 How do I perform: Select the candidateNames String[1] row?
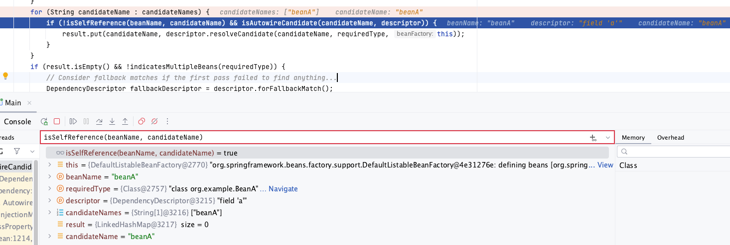(x=327, y=213)
